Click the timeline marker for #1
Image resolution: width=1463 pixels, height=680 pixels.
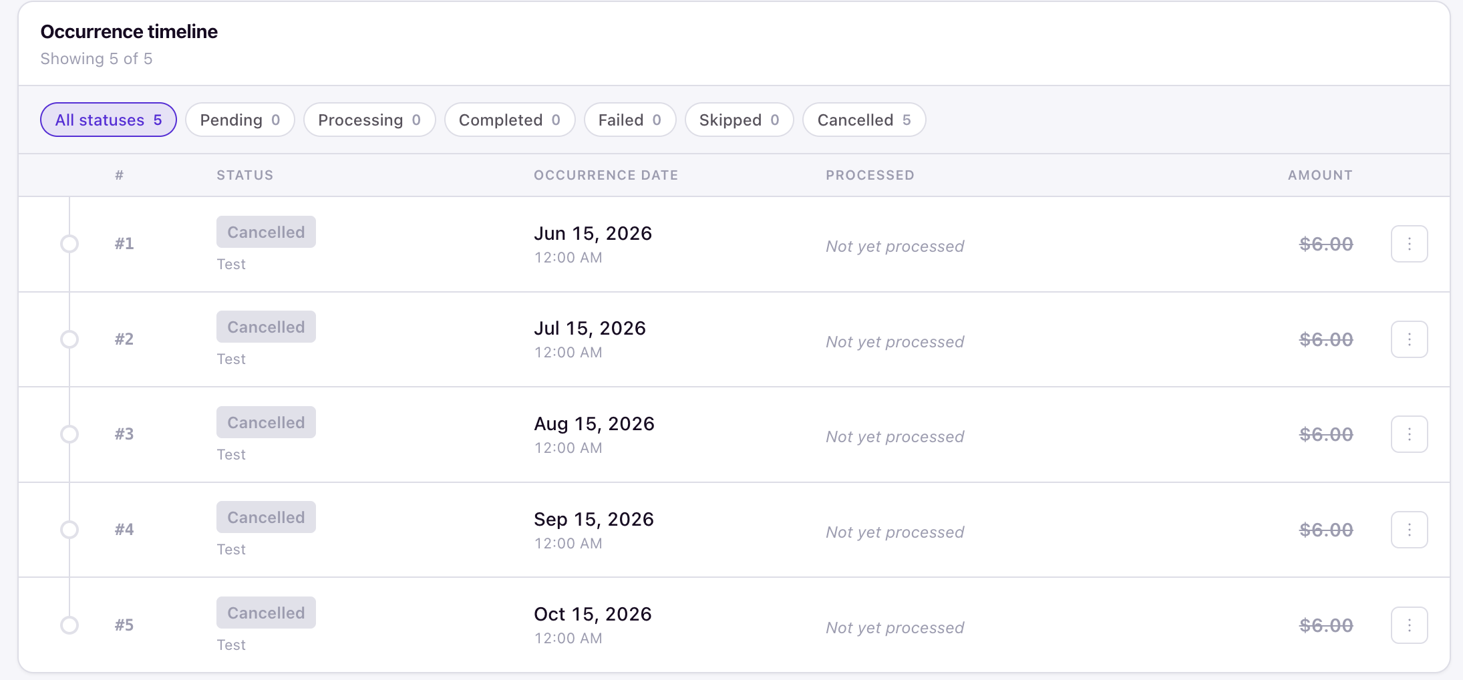[x=69, y=244]
